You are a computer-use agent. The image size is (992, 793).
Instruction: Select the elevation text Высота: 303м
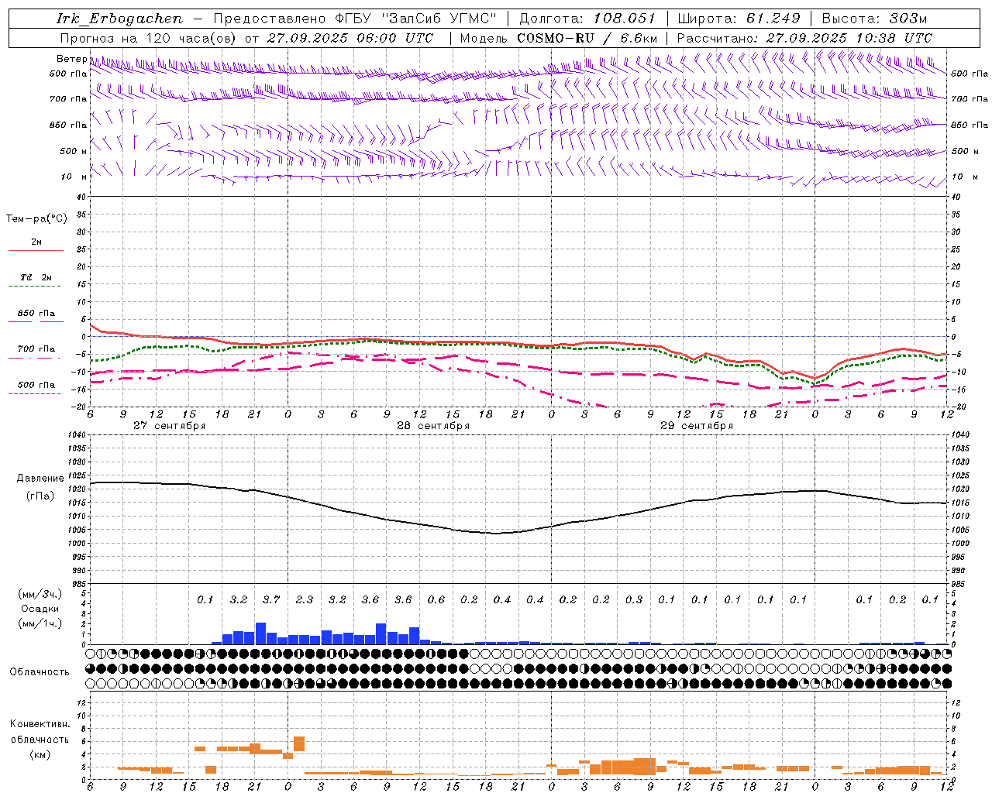[874, 19]
